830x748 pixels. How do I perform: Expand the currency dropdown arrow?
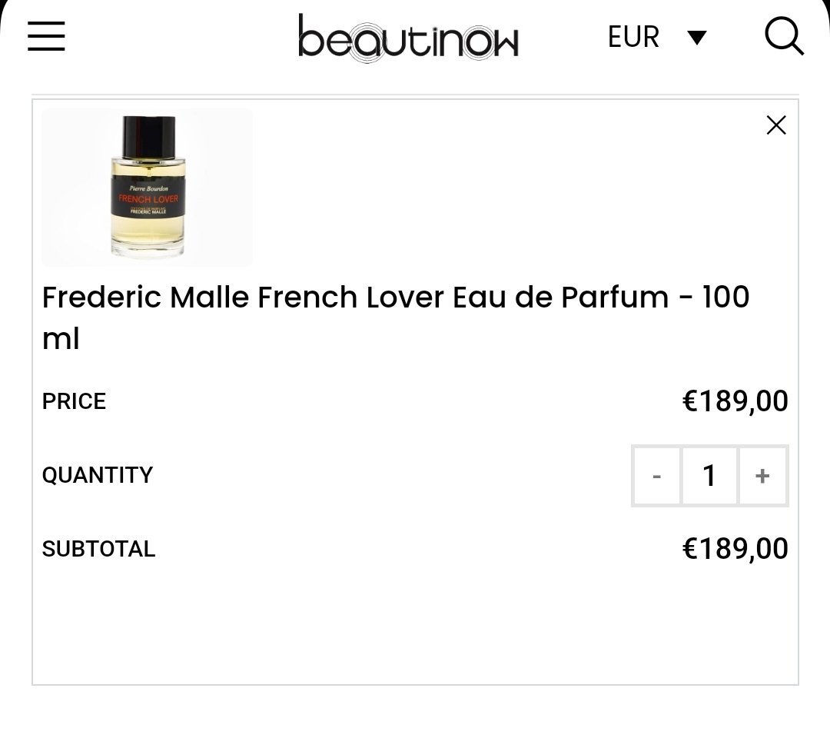697,38
